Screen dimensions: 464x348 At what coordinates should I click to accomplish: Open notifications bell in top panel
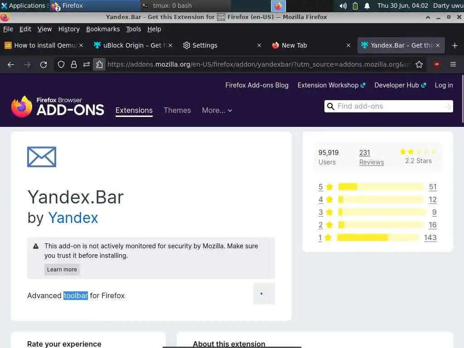[367, 5]
